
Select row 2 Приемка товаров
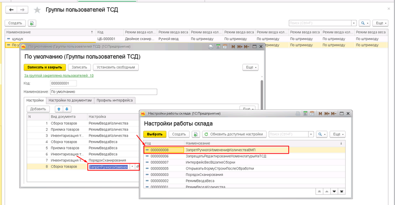(x=83, y=130)
